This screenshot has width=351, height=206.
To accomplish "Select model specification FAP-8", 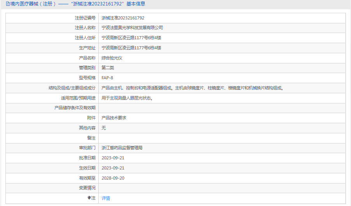I will coord(107,78).
